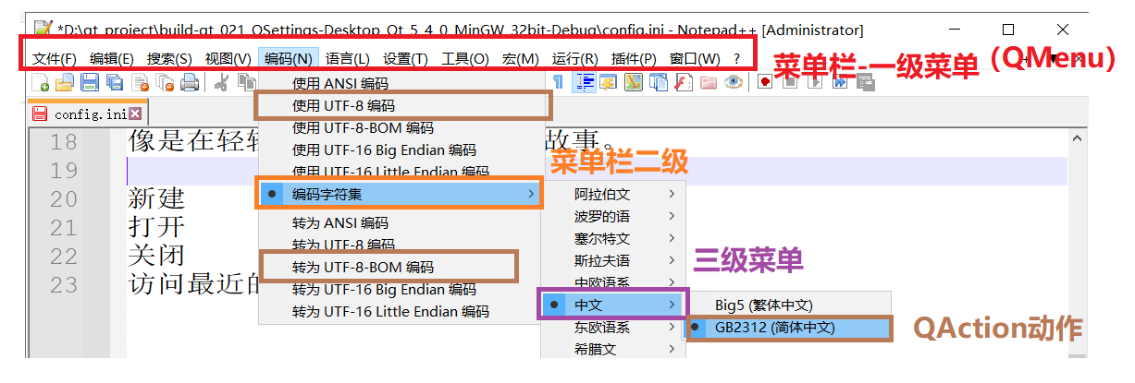
Task: Open Folder as Workspace icon
Action: coord(709,82)
